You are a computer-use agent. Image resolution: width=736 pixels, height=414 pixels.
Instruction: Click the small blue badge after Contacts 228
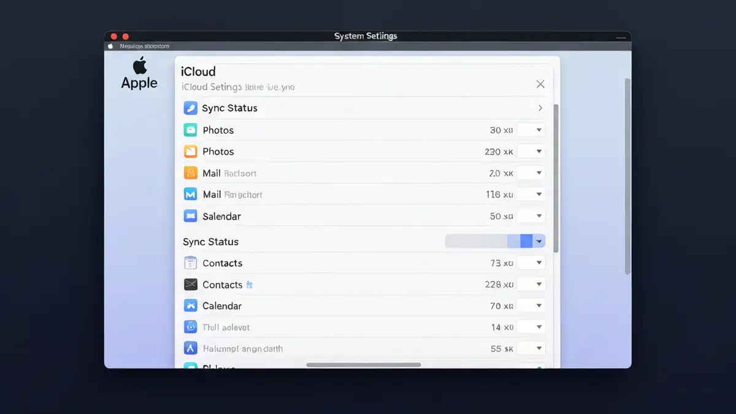click(249, 285)
